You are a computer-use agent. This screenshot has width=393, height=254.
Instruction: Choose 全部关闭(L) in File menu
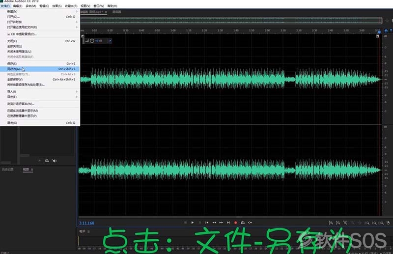point(40,46)
